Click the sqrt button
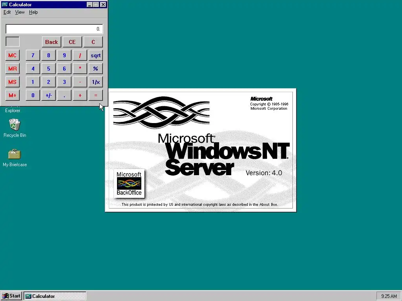 pyautogui.click(x=96, y=55)
